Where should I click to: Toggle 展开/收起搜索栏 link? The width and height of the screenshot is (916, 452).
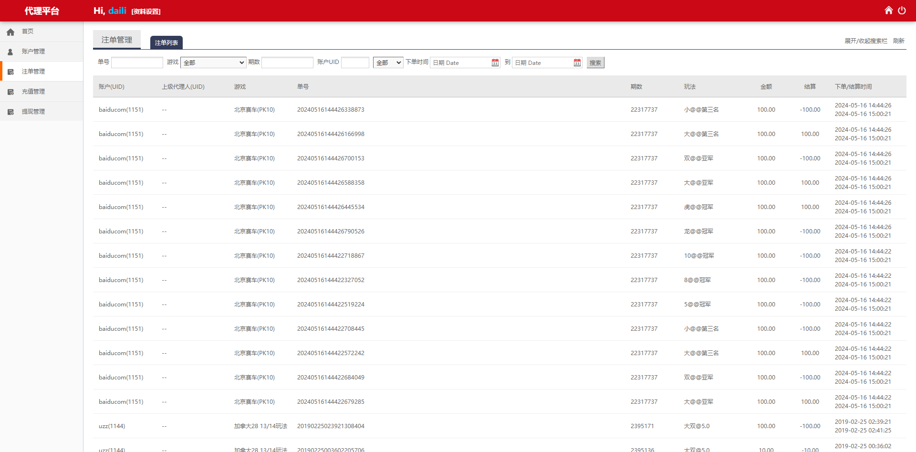coord(866,41)
